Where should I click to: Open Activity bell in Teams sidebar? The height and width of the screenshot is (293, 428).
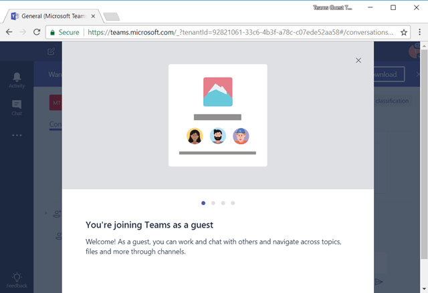point(17,80)
